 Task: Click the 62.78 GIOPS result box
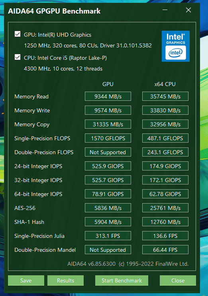165,194
